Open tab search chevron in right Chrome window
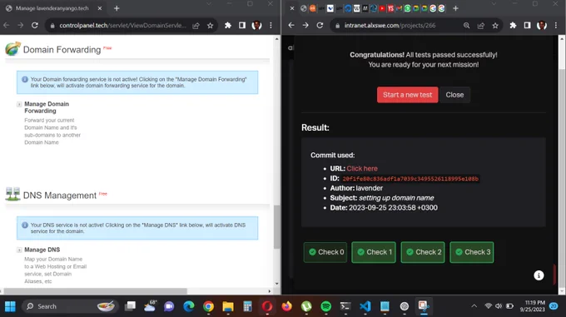The image size is (566, 317). (x=494, y=3)
